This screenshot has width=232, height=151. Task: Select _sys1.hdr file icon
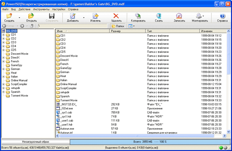58,116
